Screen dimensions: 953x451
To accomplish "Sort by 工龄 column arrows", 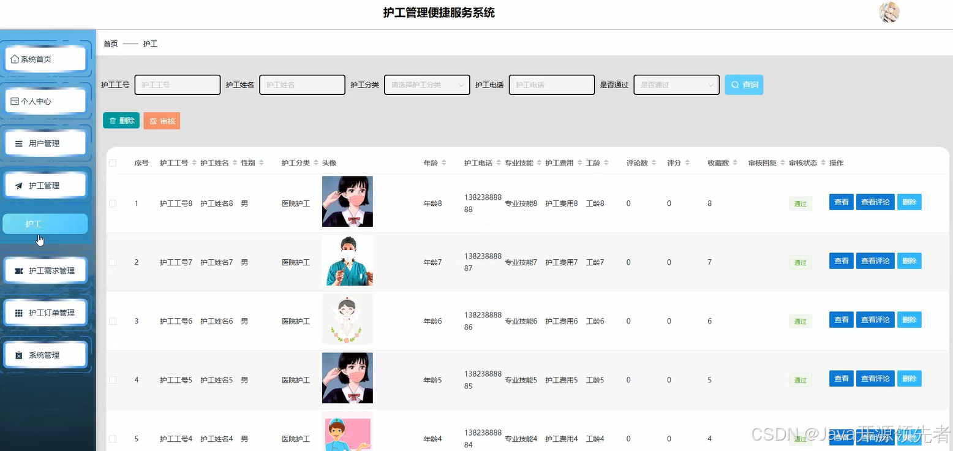I will point(606,163).
